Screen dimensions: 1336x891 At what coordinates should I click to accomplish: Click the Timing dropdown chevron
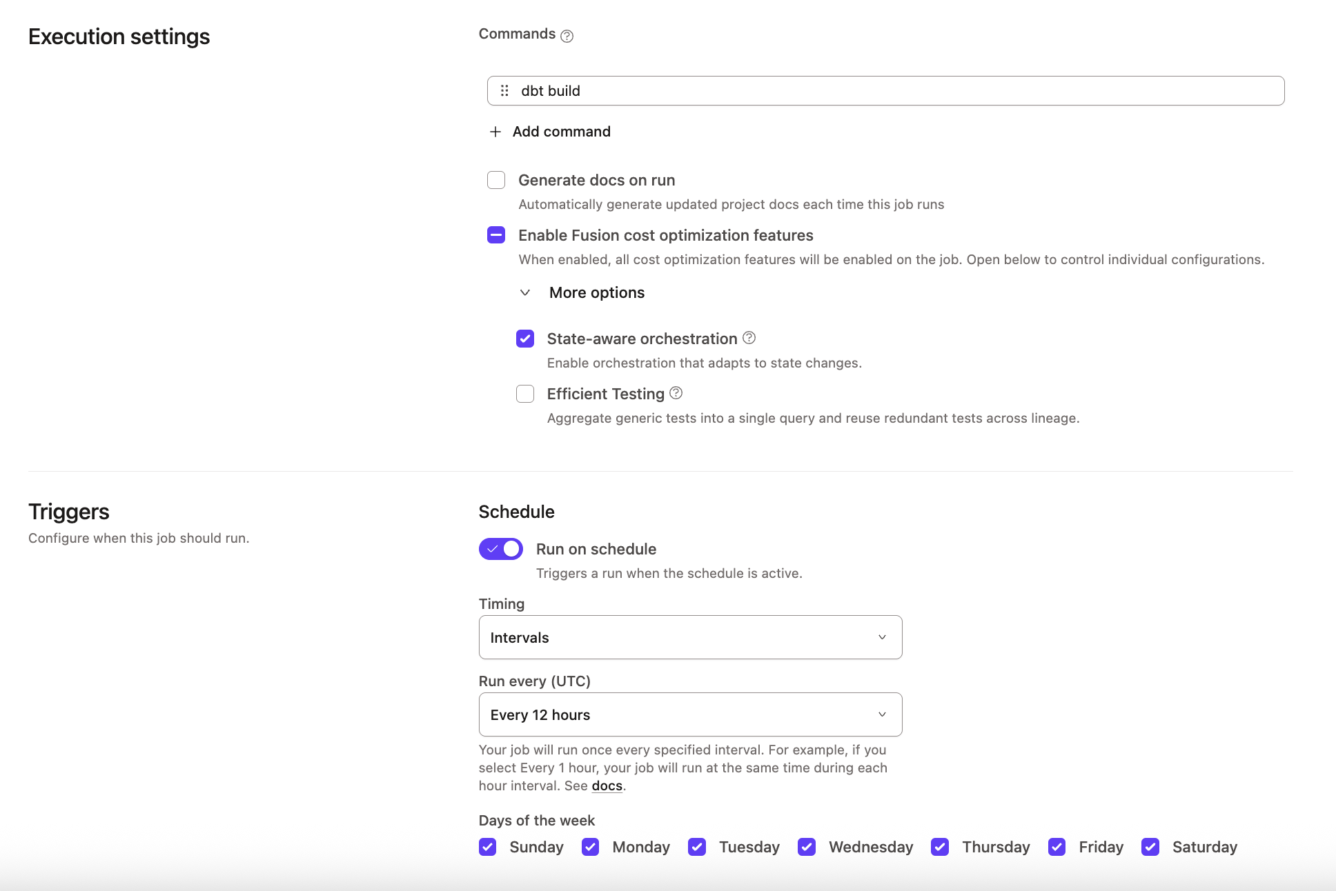click(882, 637)
